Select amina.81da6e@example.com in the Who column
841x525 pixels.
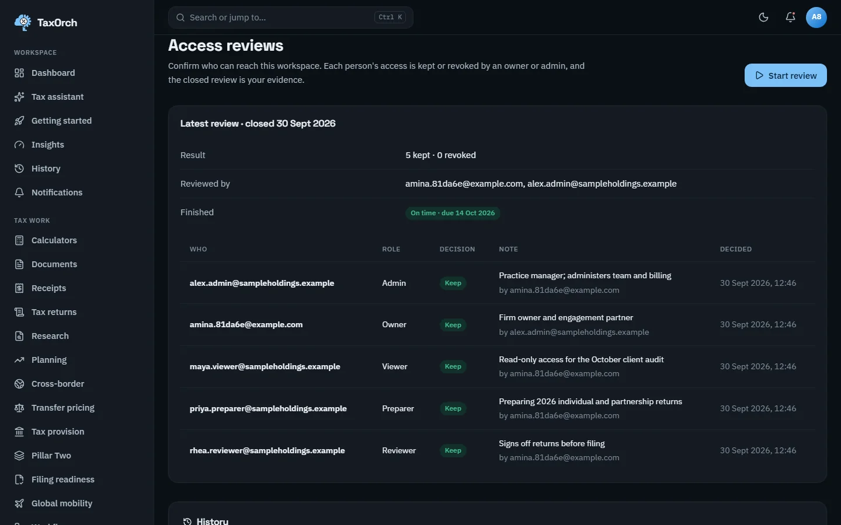point(246,324)
